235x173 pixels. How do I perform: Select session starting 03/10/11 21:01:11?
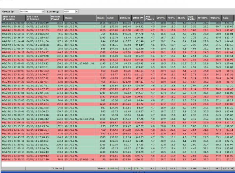click(117, 141)
